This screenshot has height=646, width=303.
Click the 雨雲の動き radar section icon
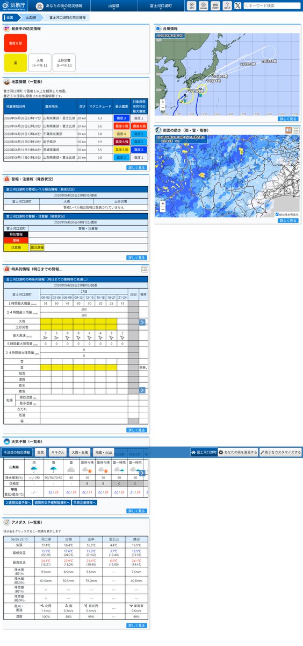158,130
